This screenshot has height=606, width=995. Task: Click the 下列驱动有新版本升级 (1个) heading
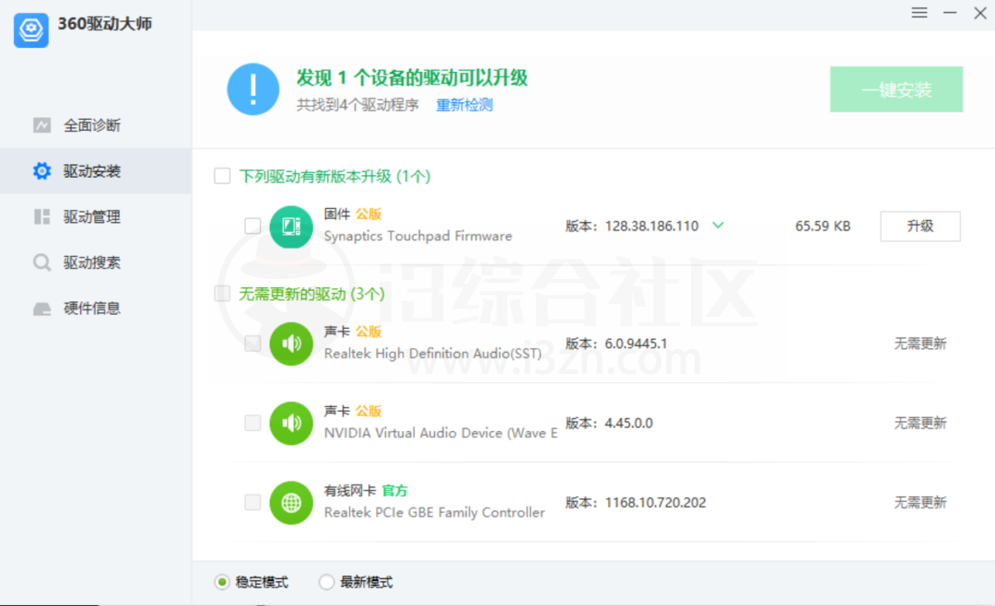point(334,176)
